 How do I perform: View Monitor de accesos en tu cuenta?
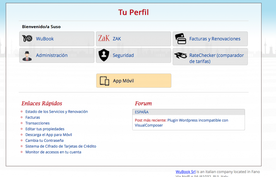tap(53, 152)
